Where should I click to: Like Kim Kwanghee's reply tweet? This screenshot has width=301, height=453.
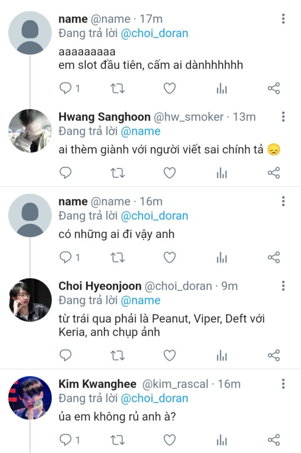[169, 440]
